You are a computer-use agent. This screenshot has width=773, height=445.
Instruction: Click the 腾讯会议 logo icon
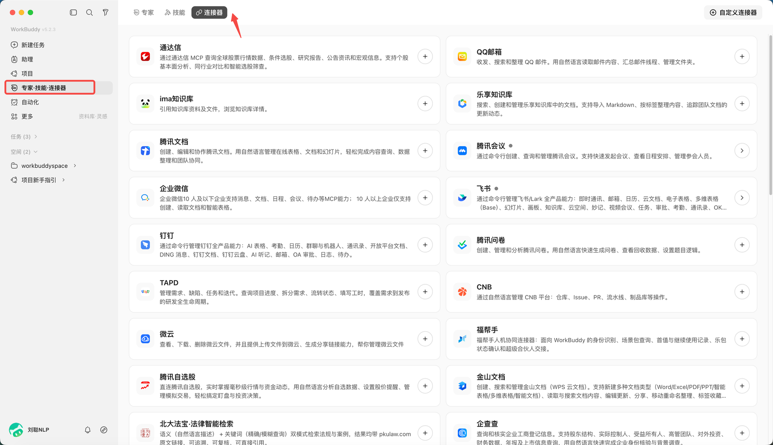click(x=462, y=151)
